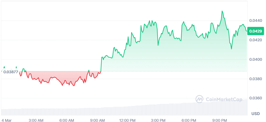Click the 0.0360 price axis label

tap(255, 98)
